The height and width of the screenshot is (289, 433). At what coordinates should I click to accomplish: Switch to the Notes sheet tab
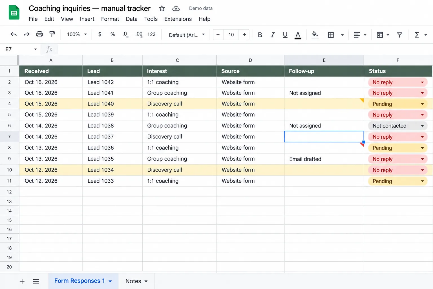pos(136,281)
